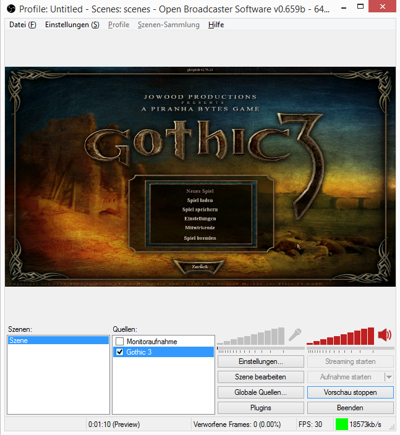Click Spiel beenden in the preview
This screenshot has width=400, height=435.
coord(200,238)
